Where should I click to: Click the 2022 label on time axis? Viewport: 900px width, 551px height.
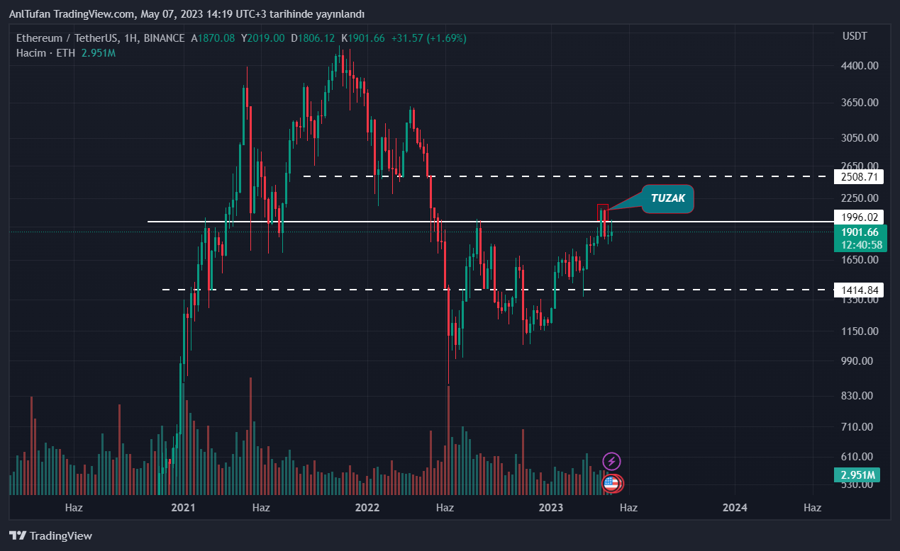coord(367,508)
